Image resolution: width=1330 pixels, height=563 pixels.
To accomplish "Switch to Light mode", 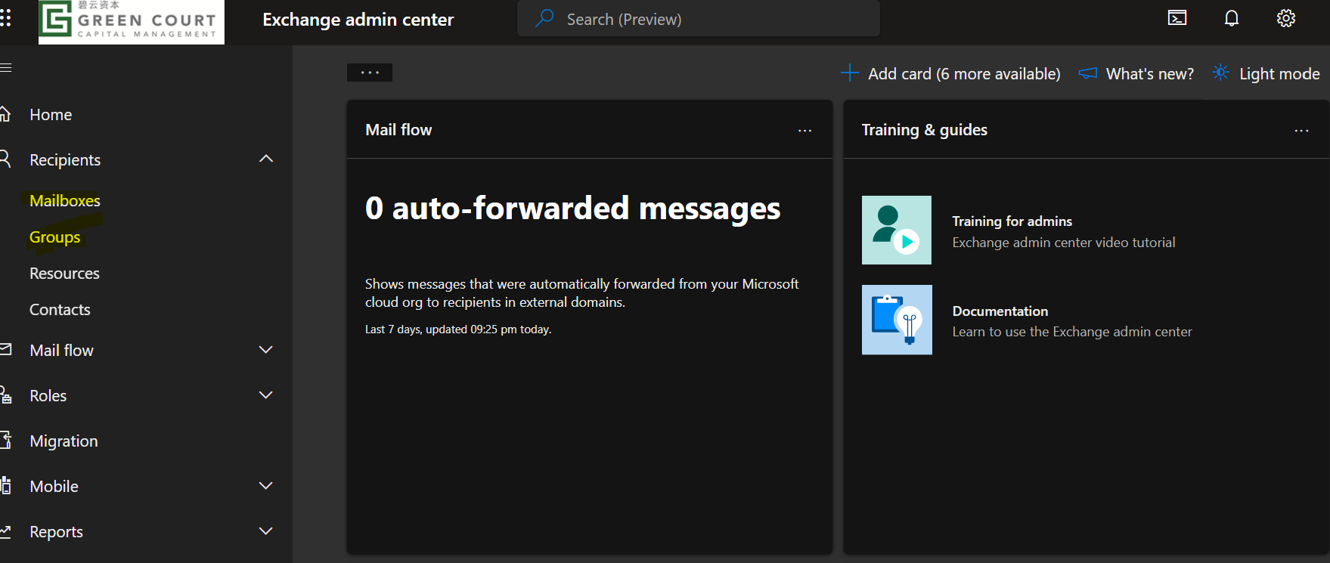I will [1266, 73].
